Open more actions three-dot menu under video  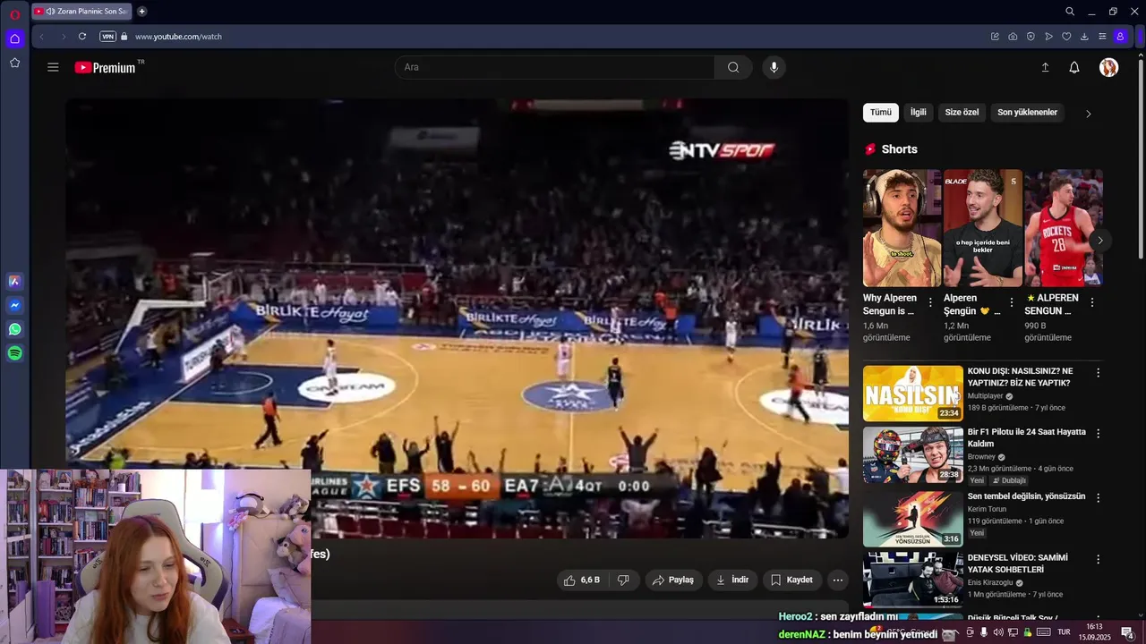[x=838, y=580]
